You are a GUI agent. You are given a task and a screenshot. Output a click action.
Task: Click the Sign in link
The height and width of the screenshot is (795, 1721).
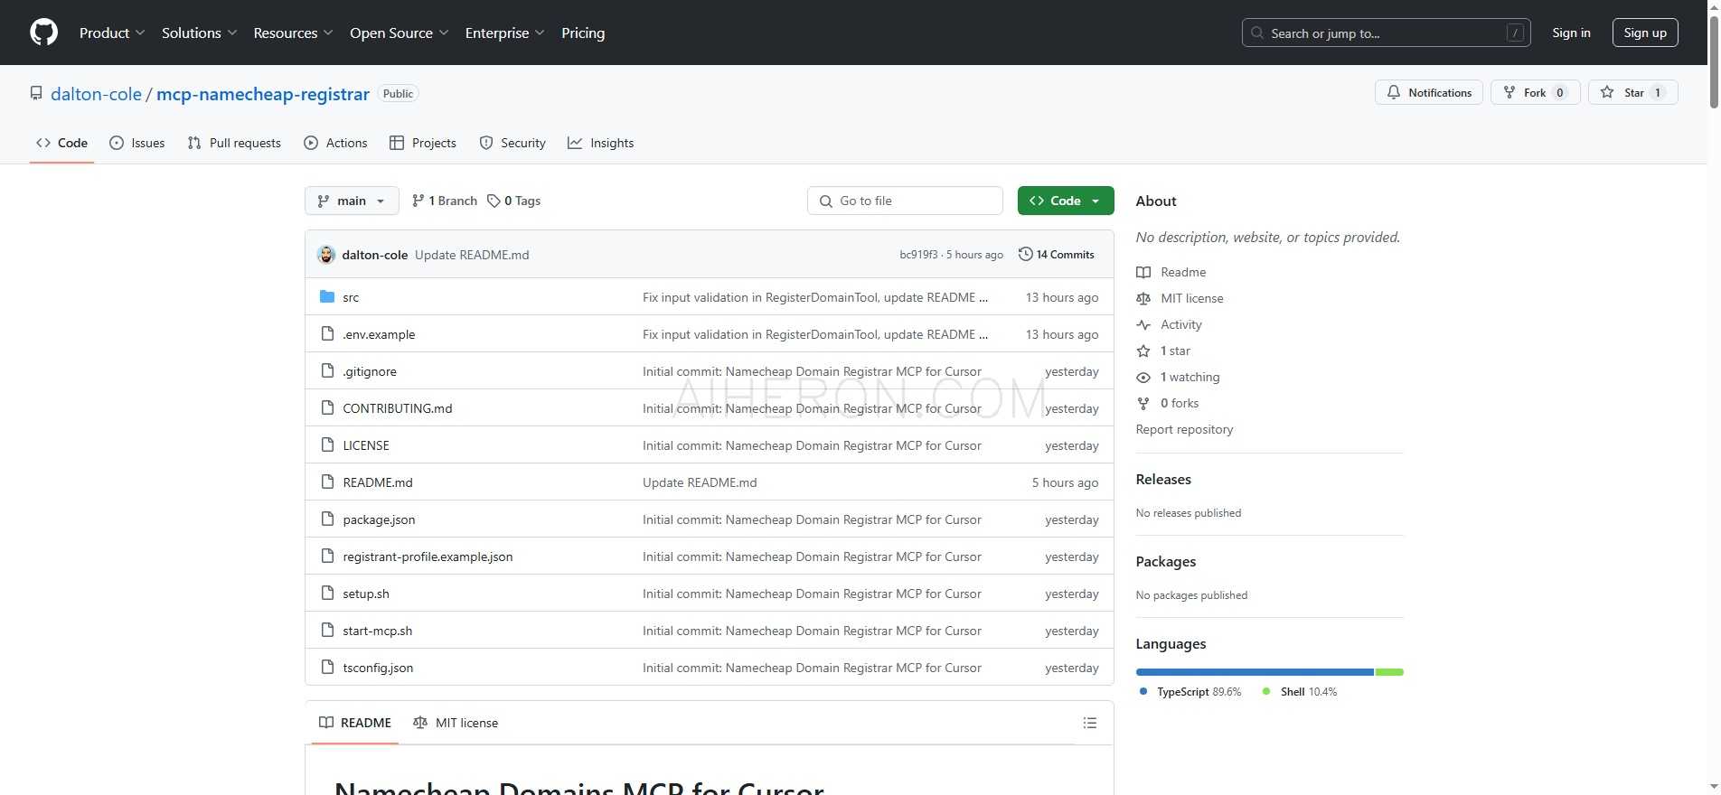pos(1571,33)
